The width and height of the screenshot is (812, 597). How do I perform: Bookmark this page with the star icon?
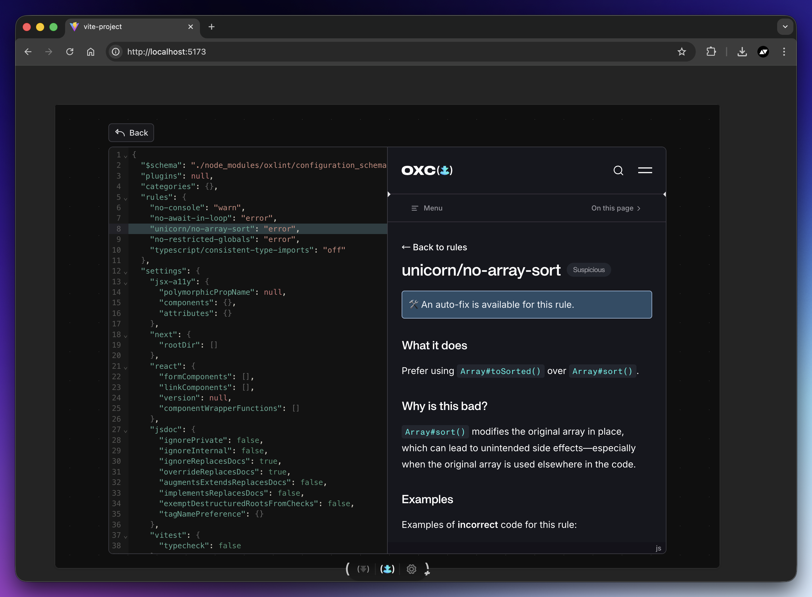tap(682, 52)
